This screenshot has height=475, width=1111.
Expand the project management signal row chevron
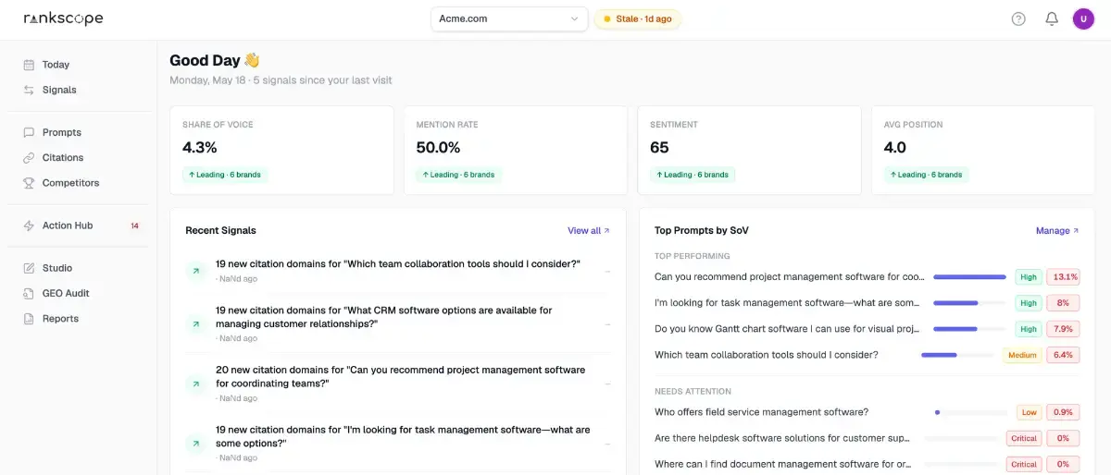coord(607,384)
